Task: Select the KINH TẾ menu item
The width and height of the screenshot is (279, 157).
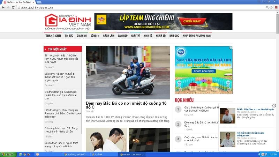Action: (x=148, y=36)
